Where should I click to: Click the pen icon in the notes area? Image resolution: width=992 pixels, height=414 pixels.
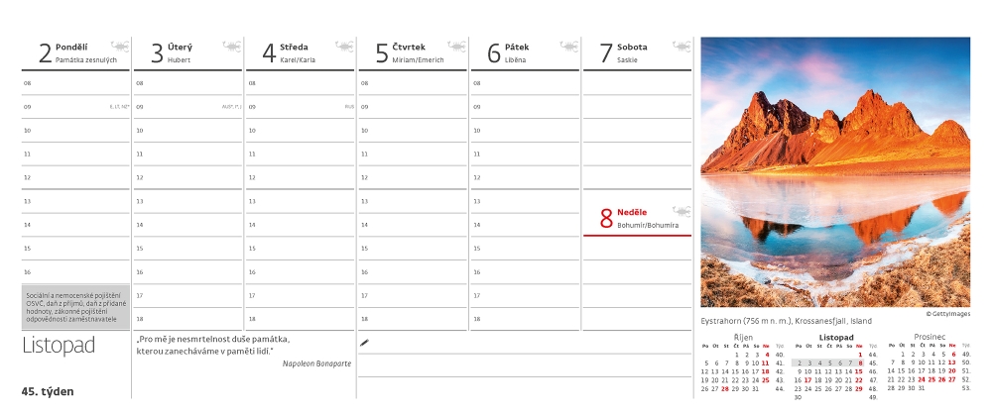pyautogui.click(x=364, y=342)
